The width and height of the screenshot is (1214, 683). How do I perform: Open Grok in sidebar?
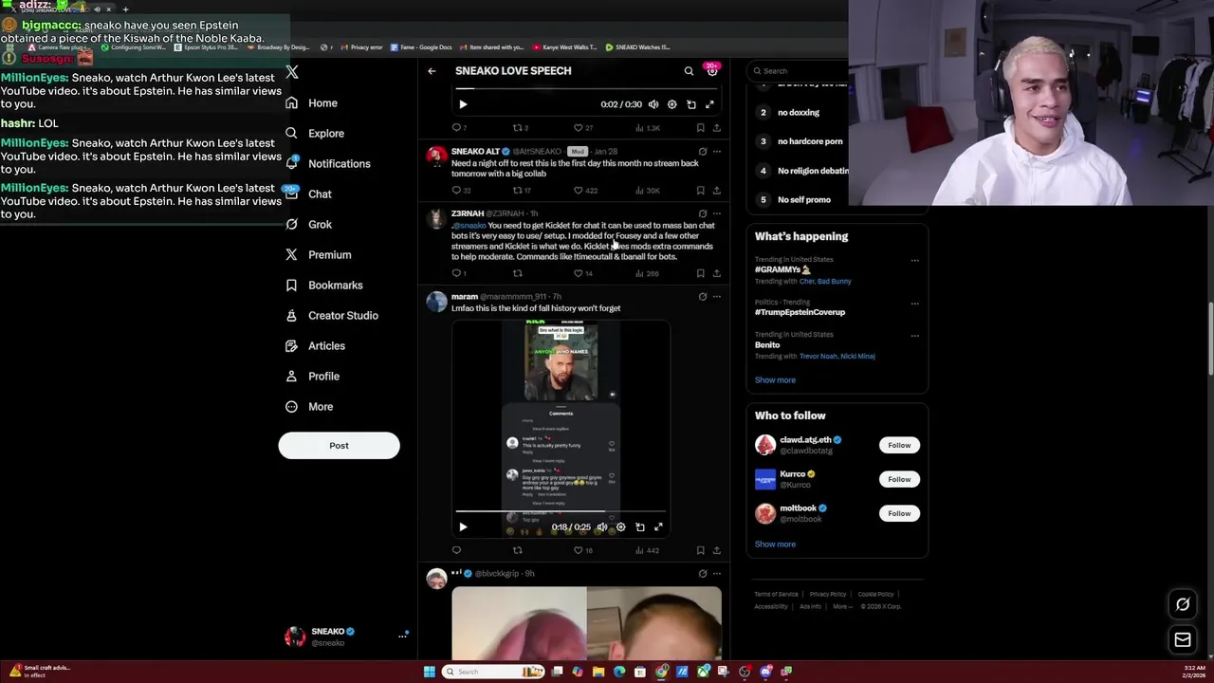308,225
